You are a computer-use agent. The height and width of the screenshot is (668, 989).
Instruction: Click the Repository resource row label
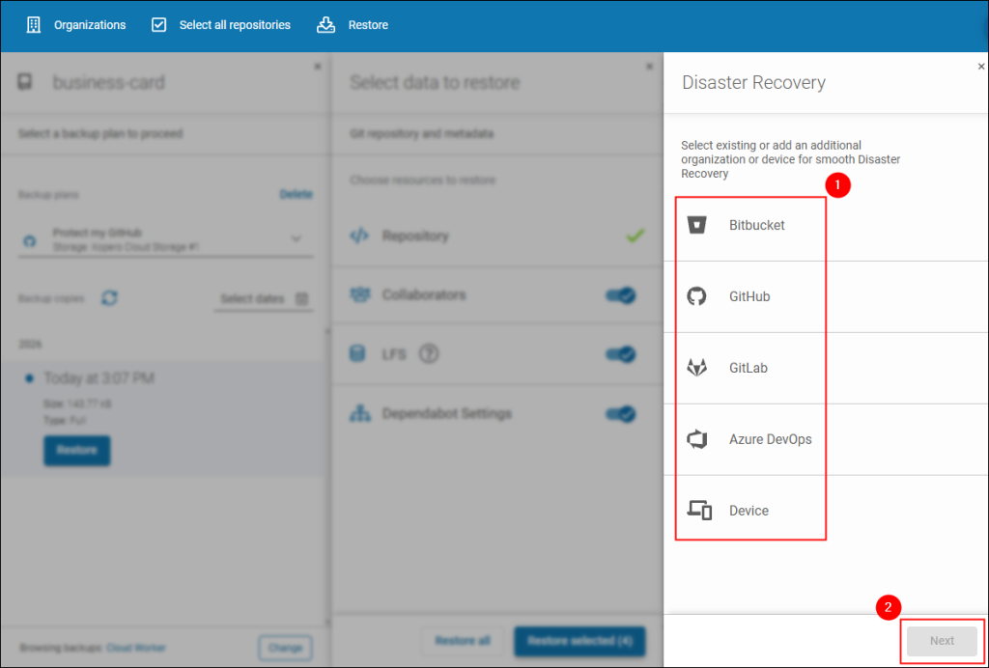[415, 237]
